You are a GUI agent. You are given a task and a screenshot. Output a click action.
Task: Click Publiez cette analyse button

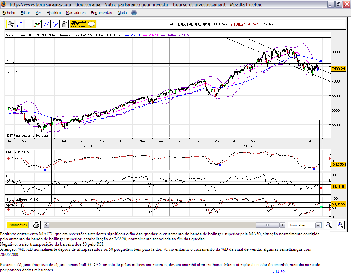click(83, 24)
